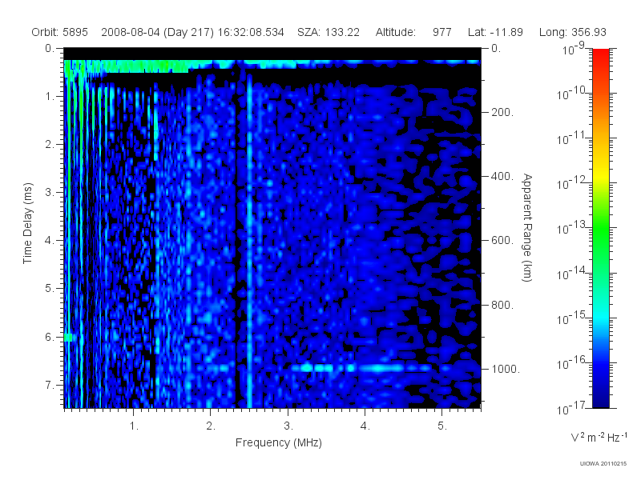Select the date 2008-08-04 (Day 217) text
Image resolution: width=641 pixels, height=480 pixels.
pos(157,32)
